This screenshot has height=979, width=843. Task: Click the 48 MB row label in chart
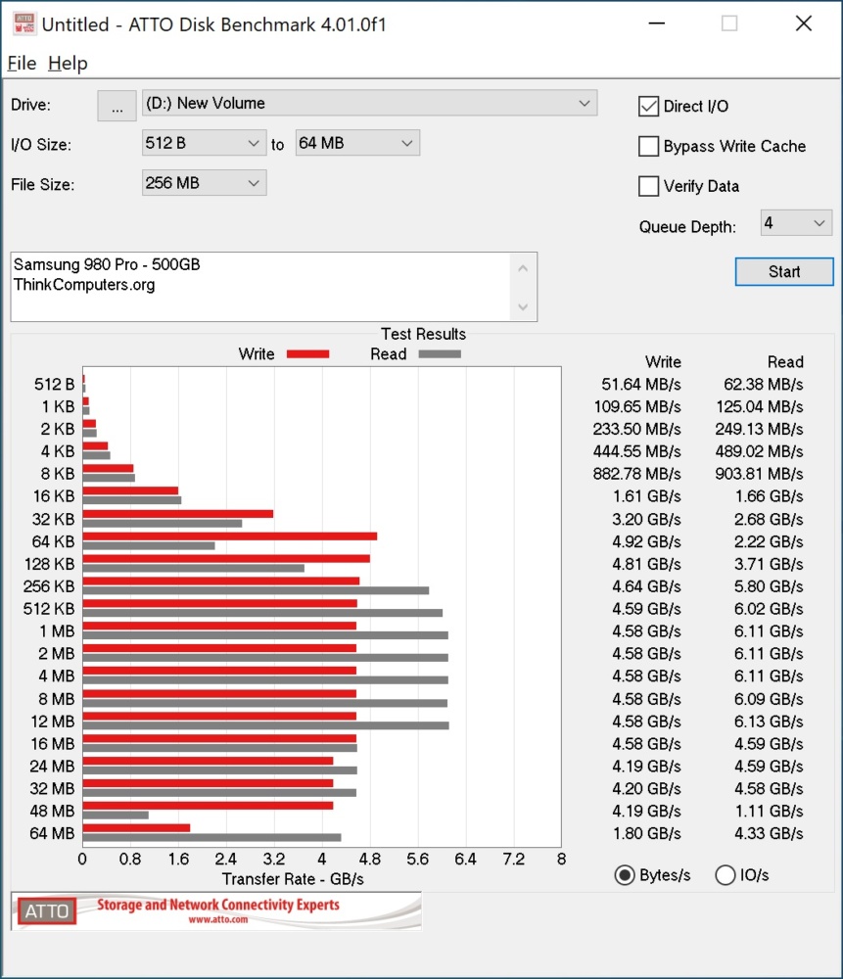click(53, 811)
